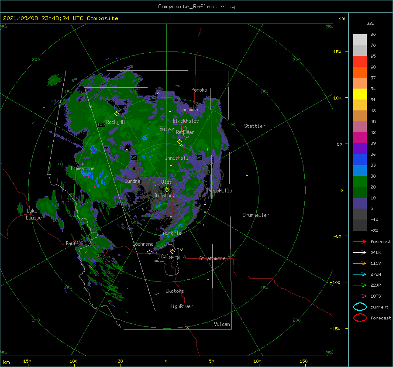Pick the purple 39 dBZ color swatch
Screen dimensions: 393x367
pos(360,148)
